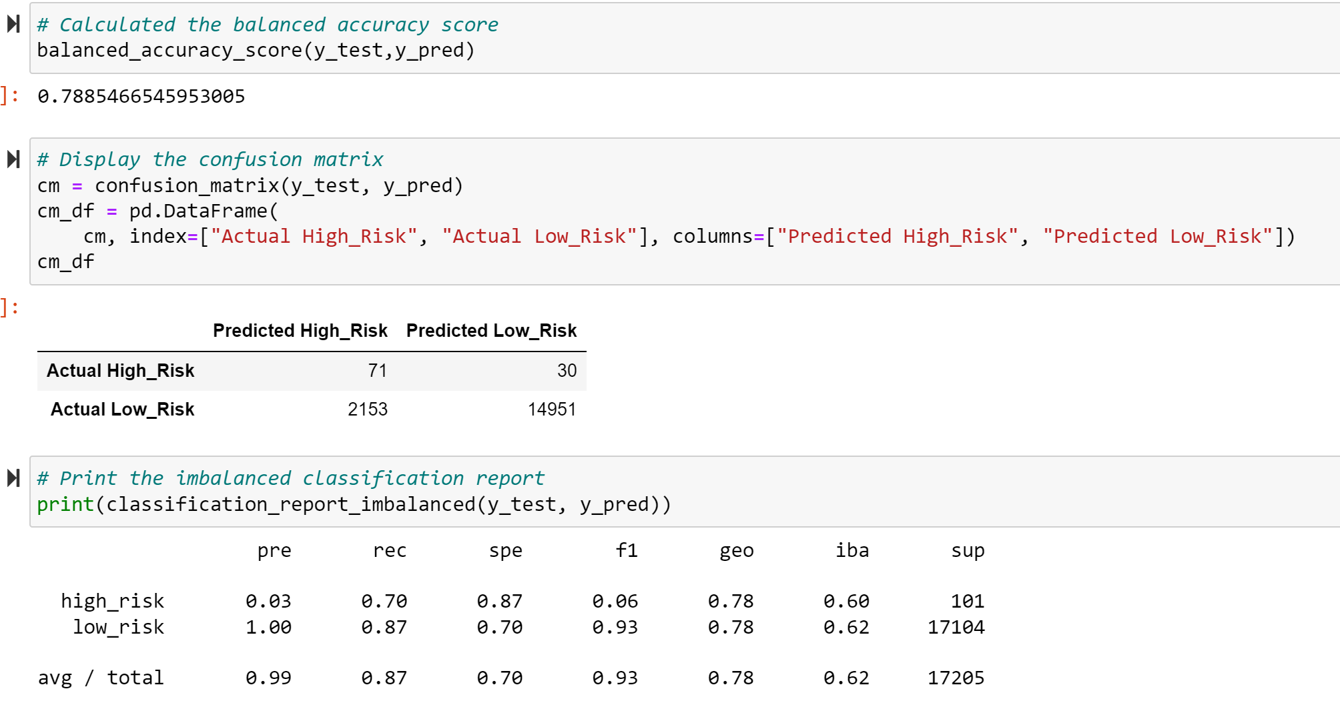Click the 'Predicted Low_Risk' column header
The width and height of the screenshot is (1340, 711).
(x=492, y=330)
